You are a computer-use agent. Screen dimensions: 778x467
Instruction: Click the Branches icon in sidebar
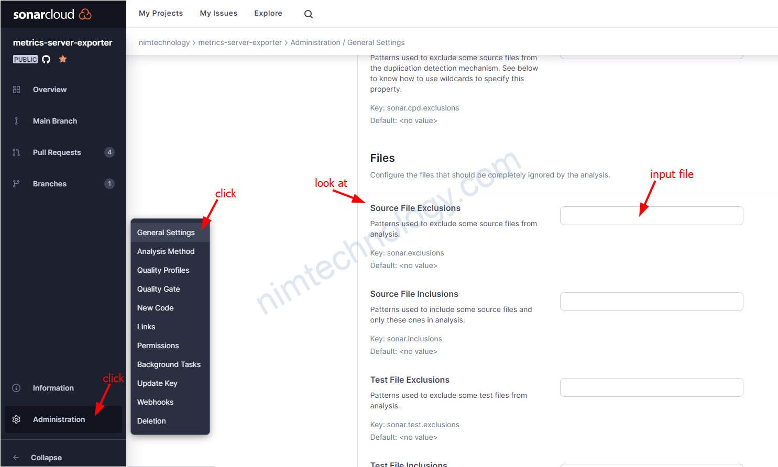click(16, 184)
